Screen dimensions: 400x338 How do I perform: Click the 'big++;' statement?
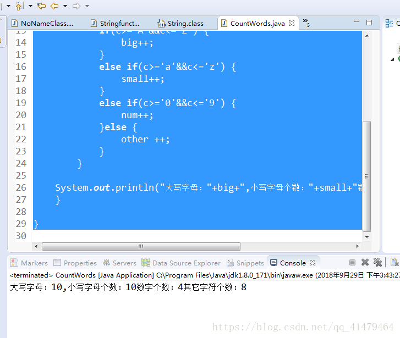(137, 42)
